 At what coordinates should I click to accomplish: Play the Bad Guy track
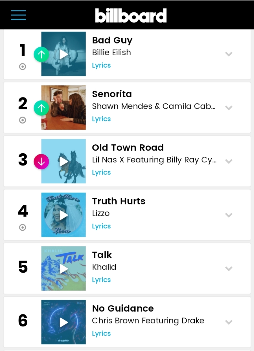pos(64,54)
